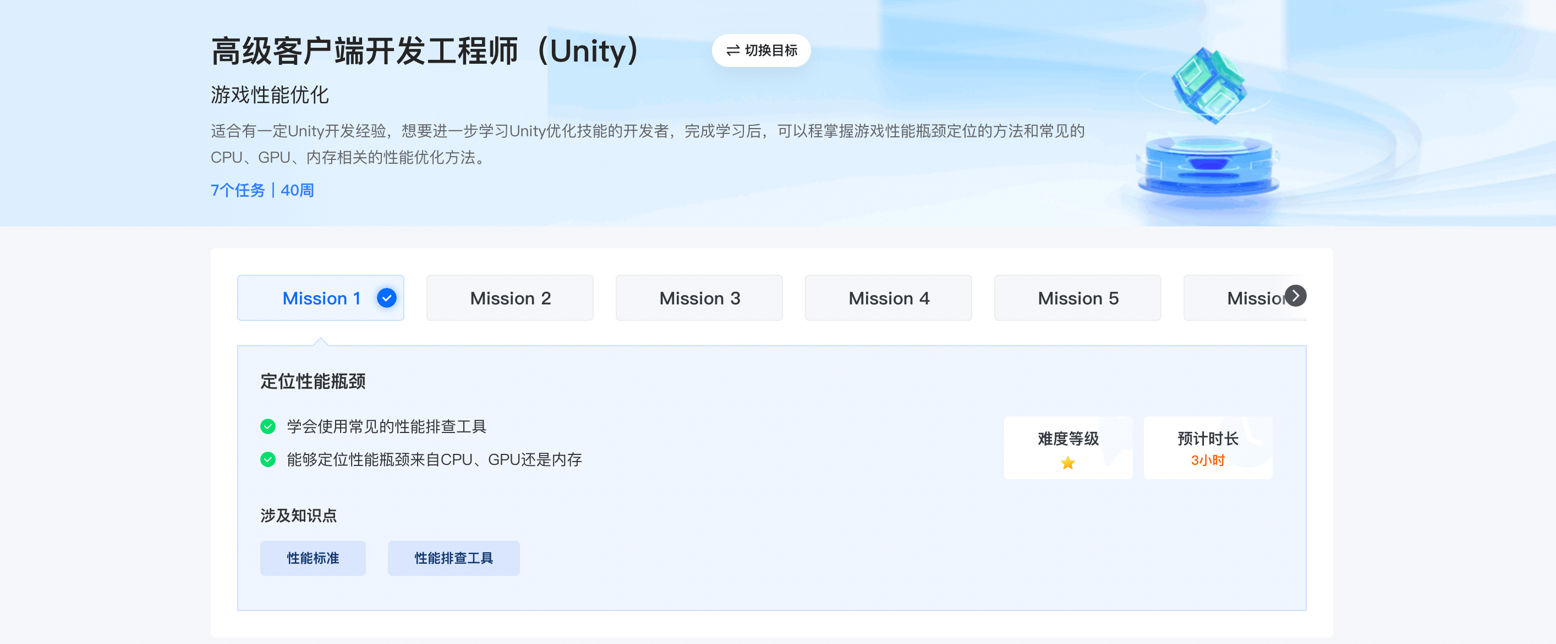1556x644 pixels.
Task: Click green check beside 能够定位性能瓶颈 item
Action: pyautogui.click(x=267, y=460)
